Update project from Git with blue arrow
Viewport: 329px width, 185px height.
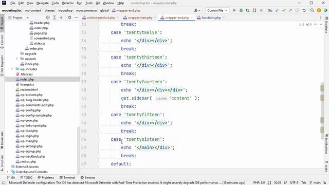click(277, 10)
